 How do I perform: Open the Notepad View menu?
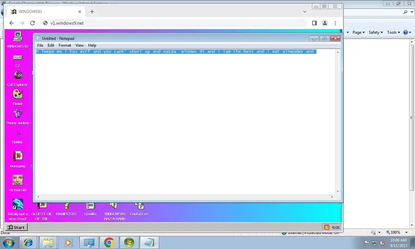[x=79, y=45]
